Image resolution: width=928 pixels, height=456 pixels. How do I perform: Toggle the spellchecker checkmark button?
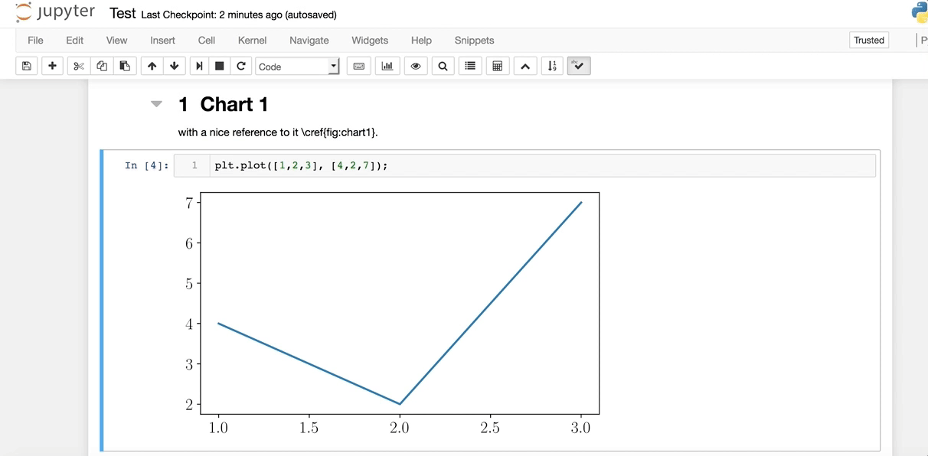click(x=578, y=67)
